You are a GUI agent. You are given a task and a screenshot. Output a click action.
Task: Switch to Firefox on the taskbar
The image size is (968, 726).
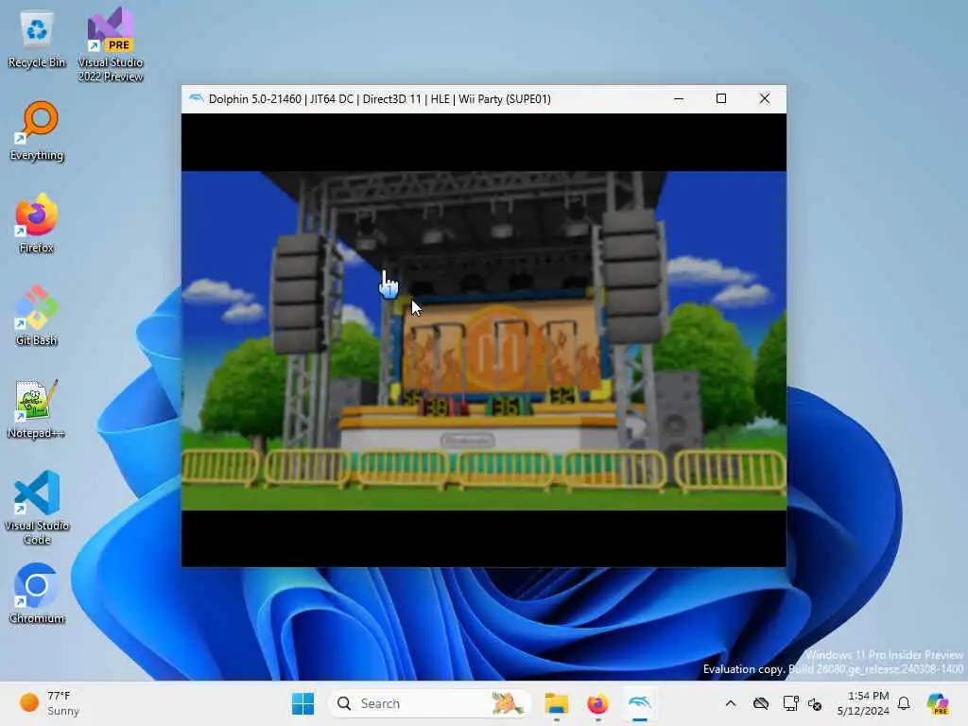597,703
